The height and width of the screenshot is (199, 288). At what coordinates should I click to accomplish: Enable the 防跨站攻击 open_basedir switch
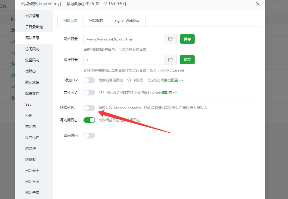[89, 108]
